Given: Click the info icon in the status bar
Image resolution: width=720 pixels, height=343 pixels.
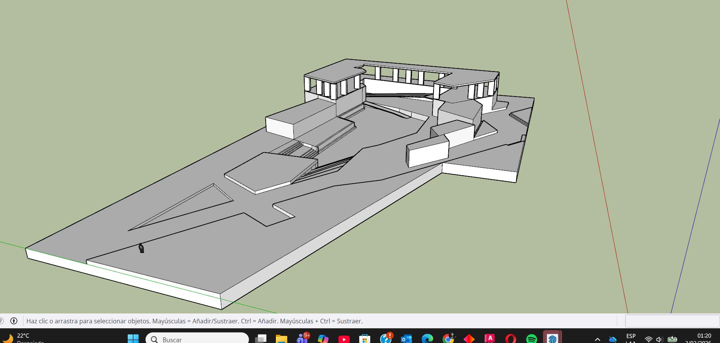Looking at the screenshot, I should coord(14,321).
